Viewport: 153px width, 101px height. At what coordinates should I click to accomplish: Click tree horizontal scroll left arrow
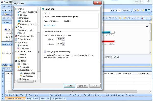tap(16, 81)
